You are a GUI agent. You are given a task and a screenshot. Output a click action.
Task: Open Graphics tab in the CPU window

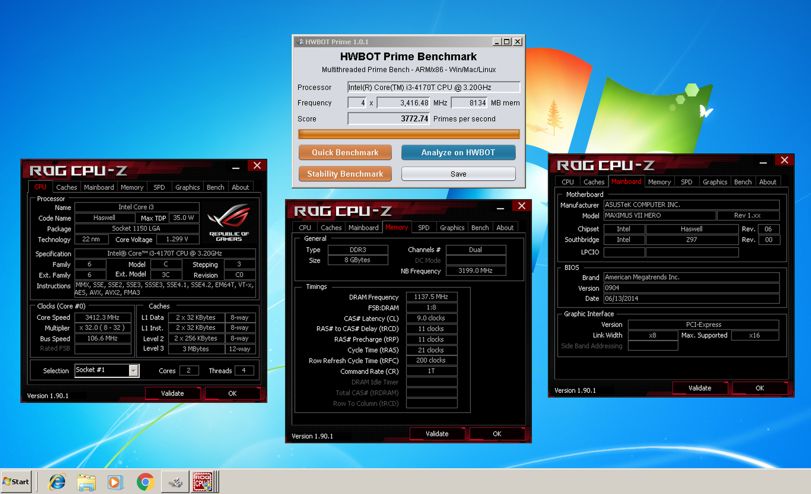point(187,188)
